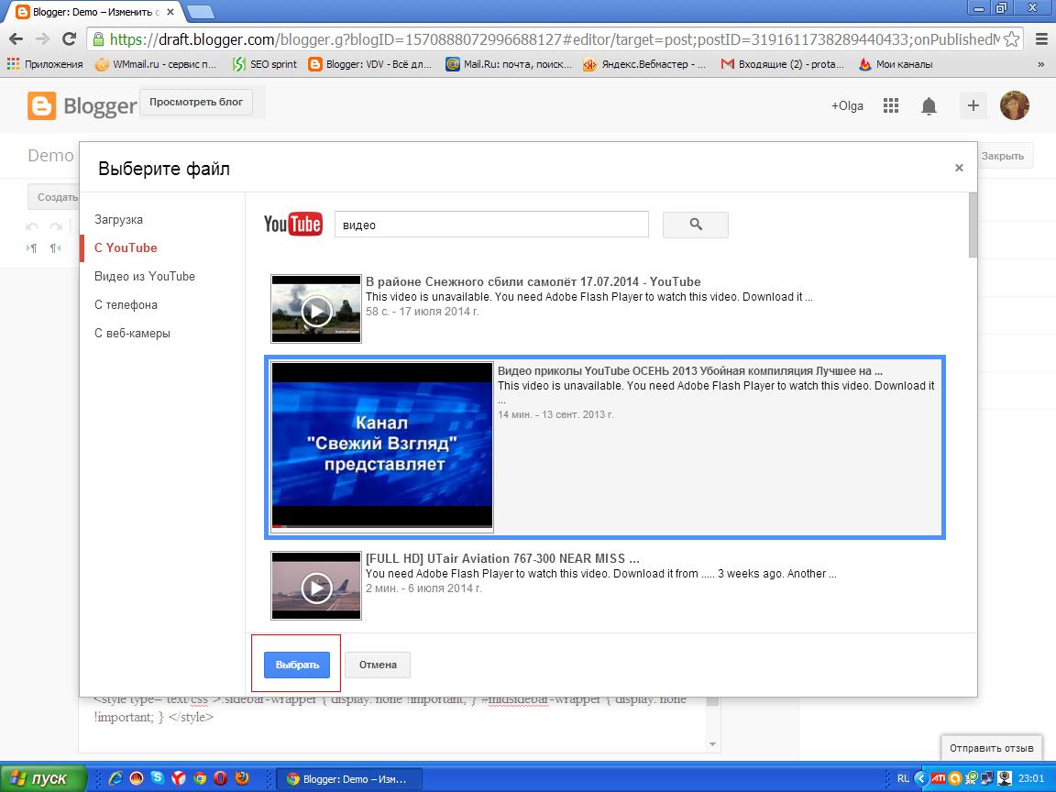Launch Skype from quick launch
1056x792 pixels.
click(x=158, y=778)
